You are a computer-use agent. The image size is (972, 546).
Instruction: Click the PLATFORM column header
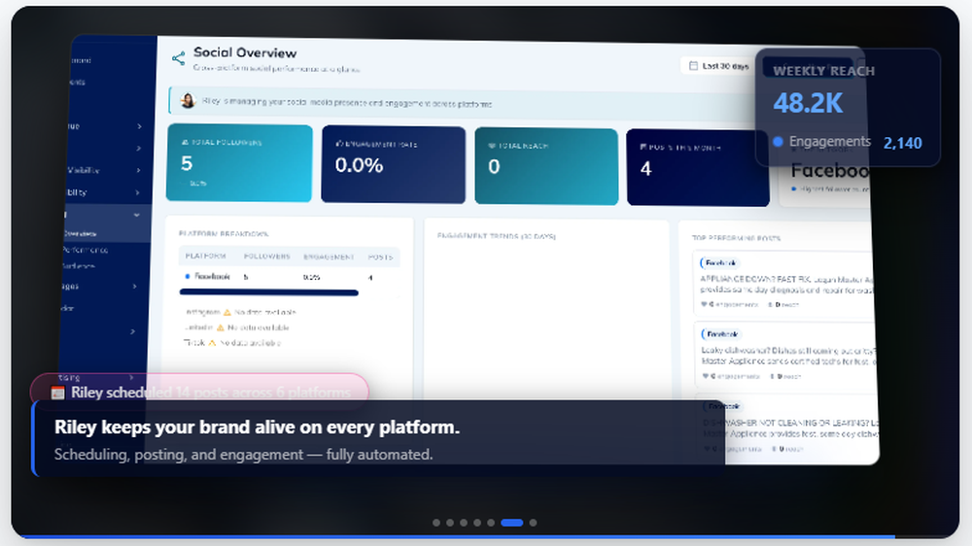click(206, 256)
